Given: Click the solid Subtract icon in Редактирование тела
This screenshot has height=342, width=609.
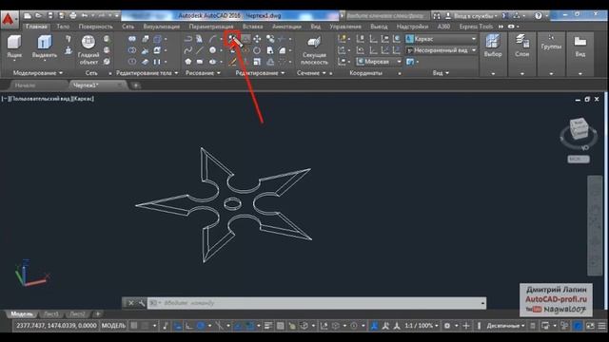Looking at the screenshot, I should pos(132,50).
